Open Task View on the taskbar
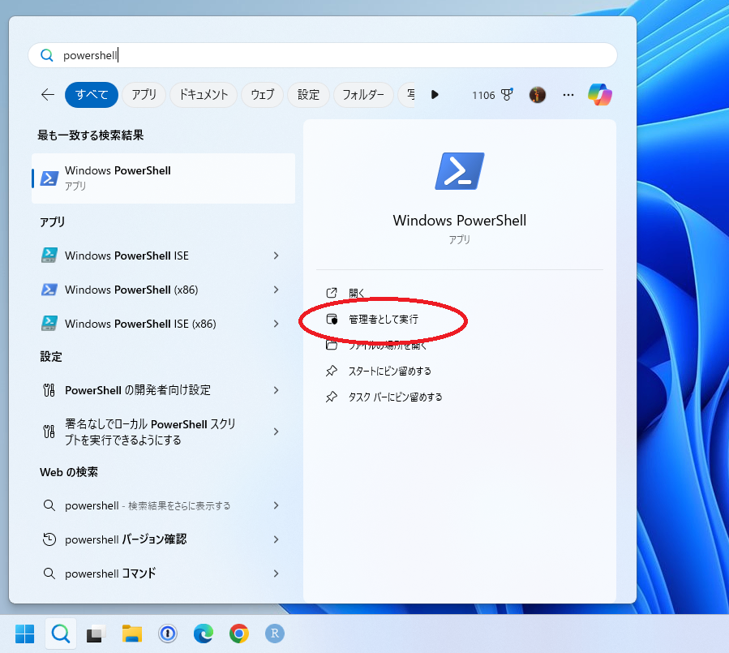The width and height of the screenshot is (729, 653). [96, 634]
